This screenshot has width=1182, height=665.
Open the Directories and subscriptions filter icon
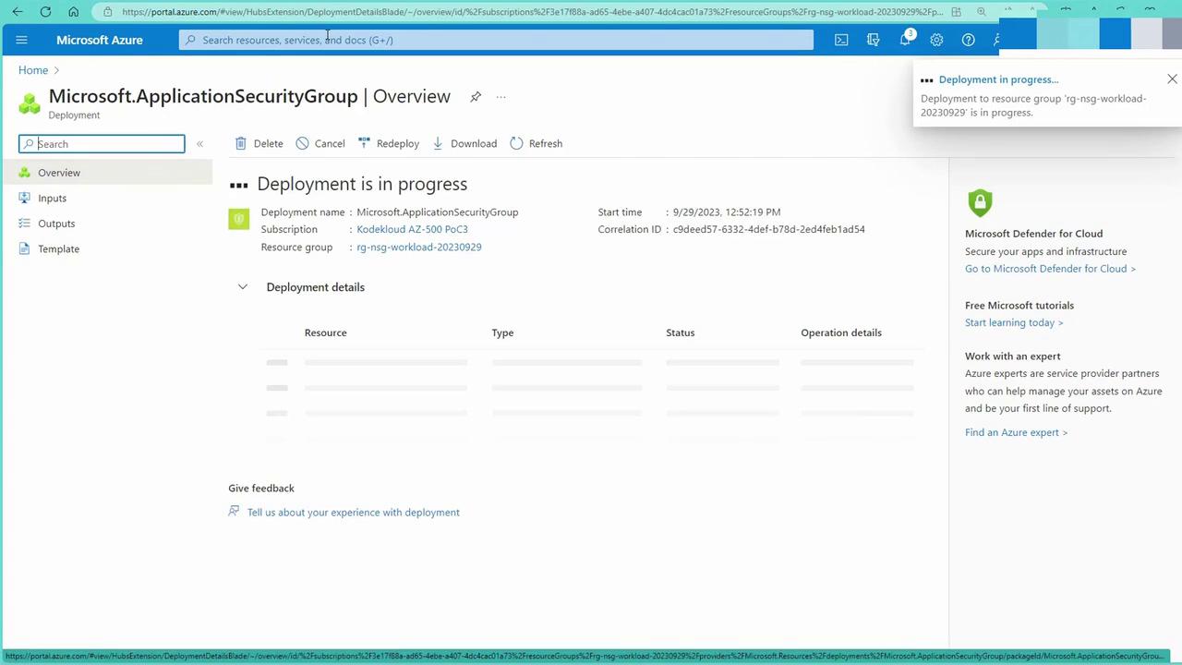click(873, 40)
